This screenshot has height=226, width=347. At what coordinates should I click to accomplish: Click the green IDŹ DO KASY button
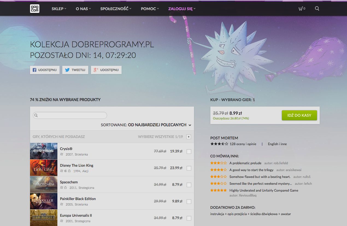[299, 115]
